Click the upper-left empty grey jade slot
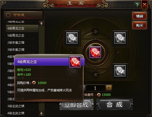 click(x=72, y=38)
